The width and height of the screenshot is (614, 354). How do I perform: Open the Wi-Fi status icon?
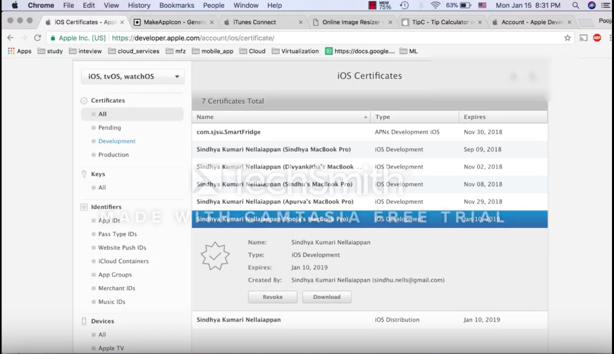click(435, 5)
